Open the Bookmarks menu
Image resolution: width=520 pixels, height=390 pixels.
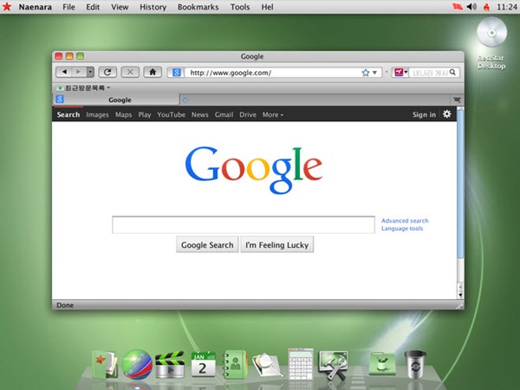tap(198, 7)
